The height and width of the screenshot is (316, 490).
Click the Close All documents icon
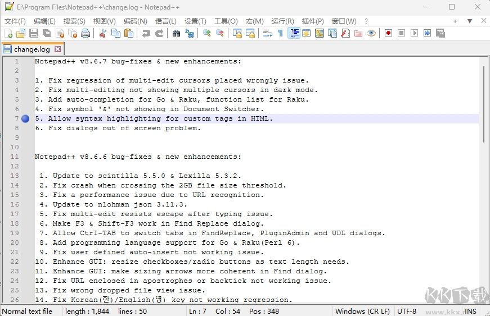point(73,33)
